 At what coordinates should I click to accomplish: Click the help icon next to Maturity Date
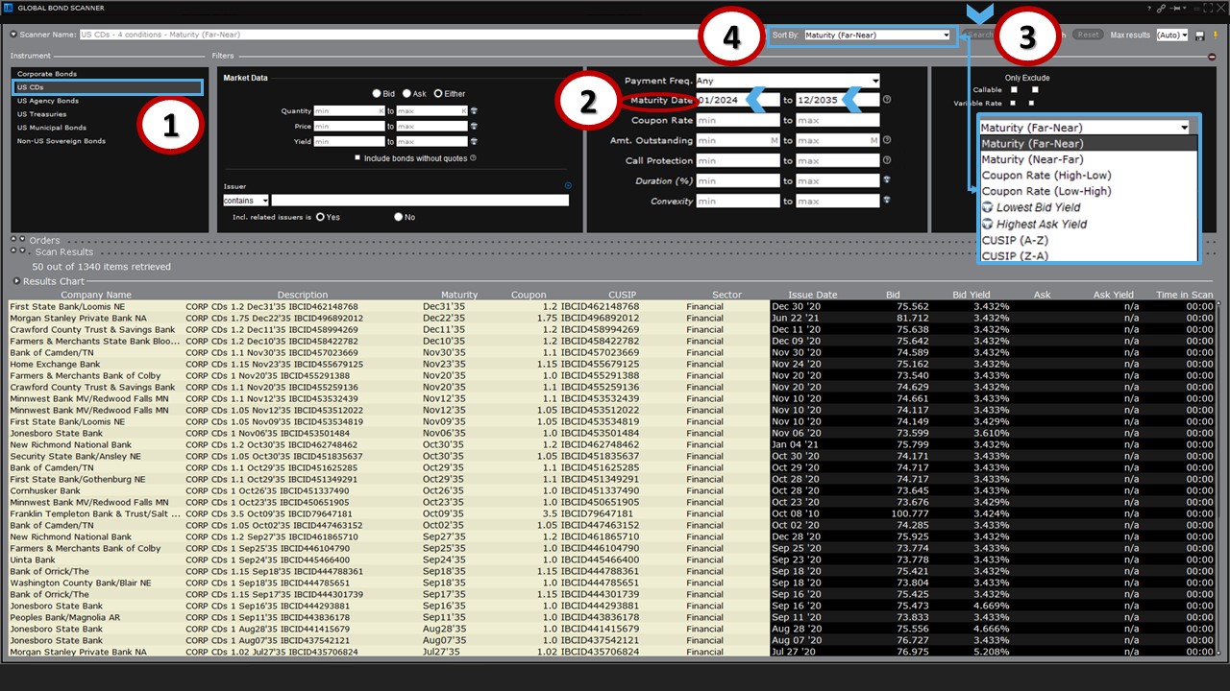pos(887,100)
